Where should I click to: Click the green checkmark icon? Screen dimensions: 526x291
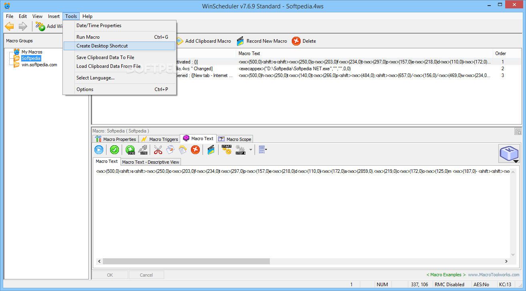point(114,150)
